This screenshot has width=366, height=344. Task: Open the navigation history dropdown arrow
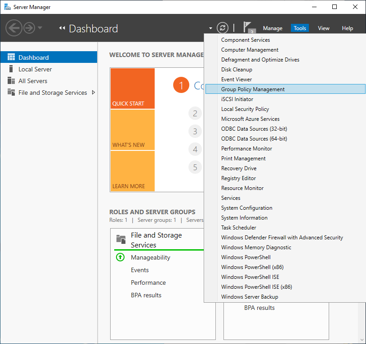40,28
